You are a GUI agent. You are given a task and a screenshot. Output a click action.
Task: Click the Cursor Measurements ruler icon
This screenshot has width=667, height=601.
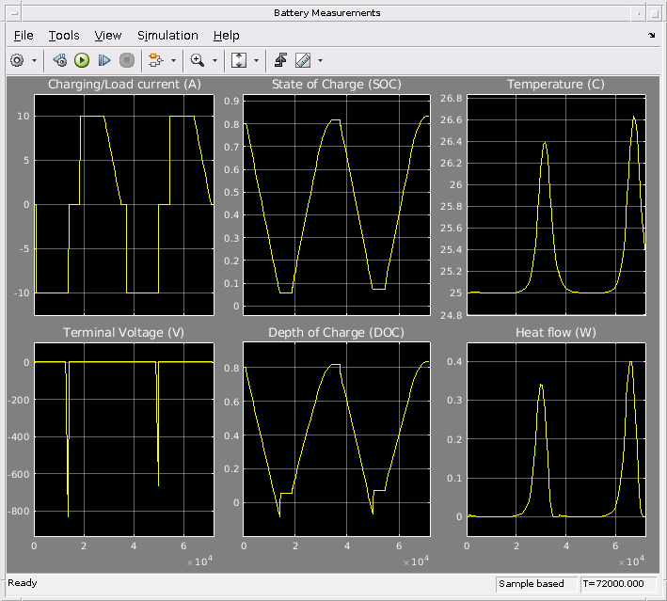[x=303, y=60]
